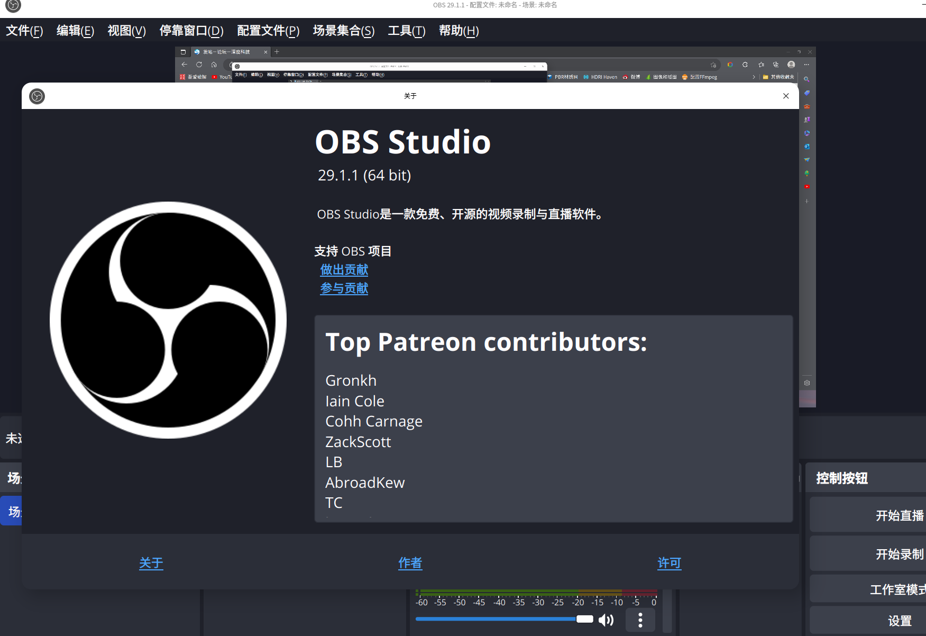Click browser sidebar Outlook icon

(806, 147)
